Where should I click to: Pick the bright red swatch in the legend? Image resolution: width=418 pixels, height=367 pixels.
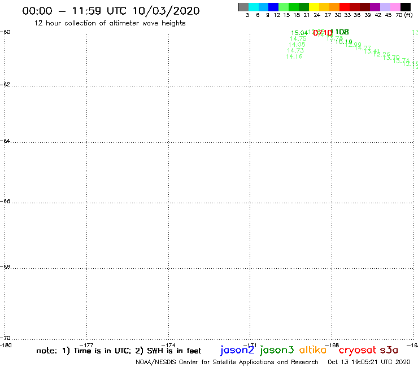345,7
